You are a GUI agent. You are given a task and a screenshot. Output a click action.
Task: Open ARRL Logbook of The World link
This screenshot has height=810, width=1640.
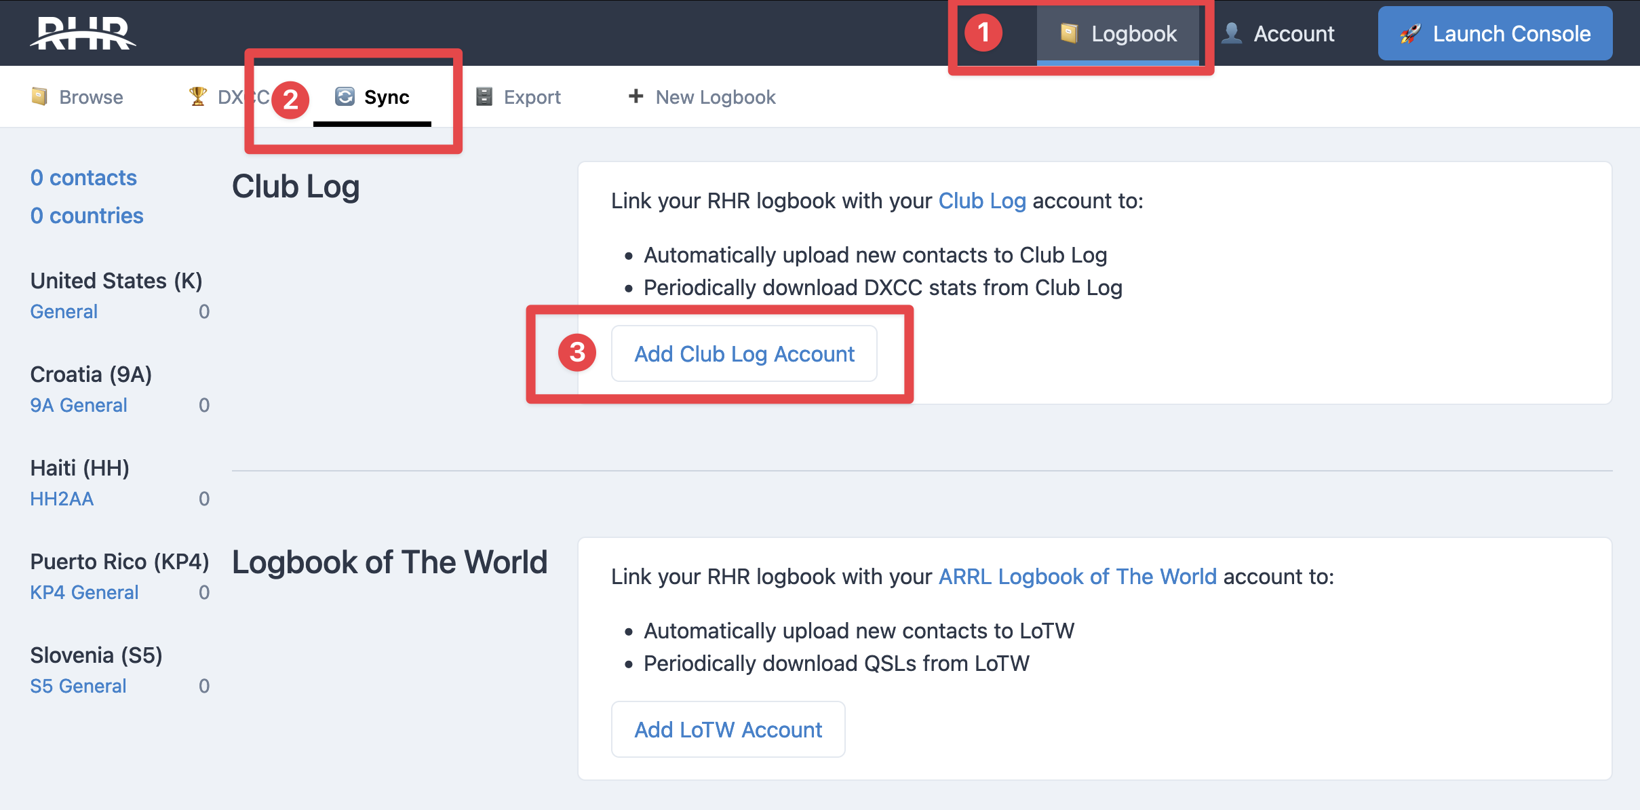pos(1077,577)
